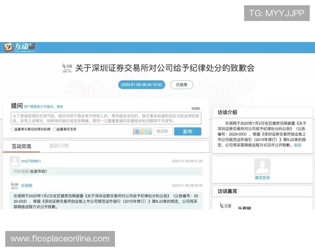Viewport: 315px width, 252px height.
Task: Click the 验证码 captcha image
Action: [x=142, y=131]
